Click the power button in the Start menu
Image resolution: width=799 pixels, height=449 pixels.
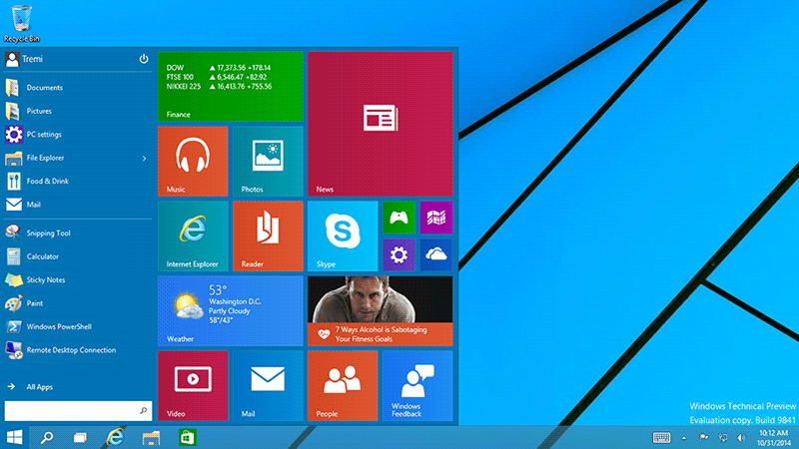click(144, 59)
